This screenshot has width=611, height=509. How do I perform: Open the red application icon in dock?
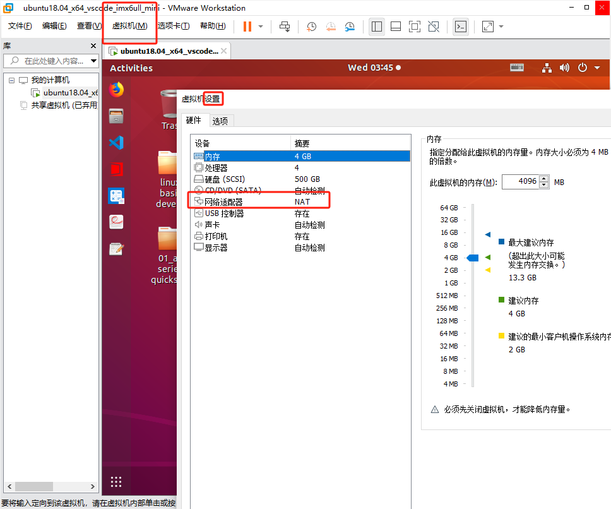(117, 169)
